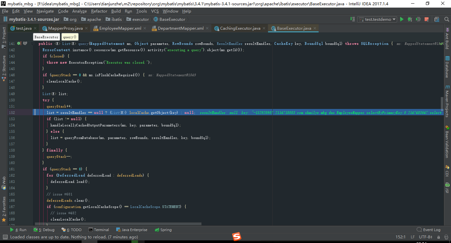
Task: Switch to the CachingExecutor.java tab
Action: pyautogui.click(x=239, y=28)
